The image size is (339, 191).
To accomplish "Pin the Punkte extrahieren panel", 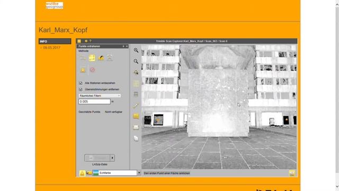I will (123, 46).
